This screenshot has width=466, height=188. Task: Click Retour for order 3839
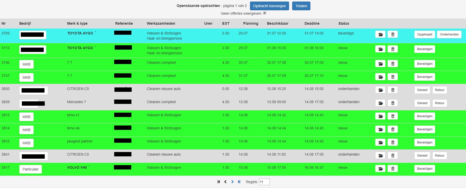point(440,103)
